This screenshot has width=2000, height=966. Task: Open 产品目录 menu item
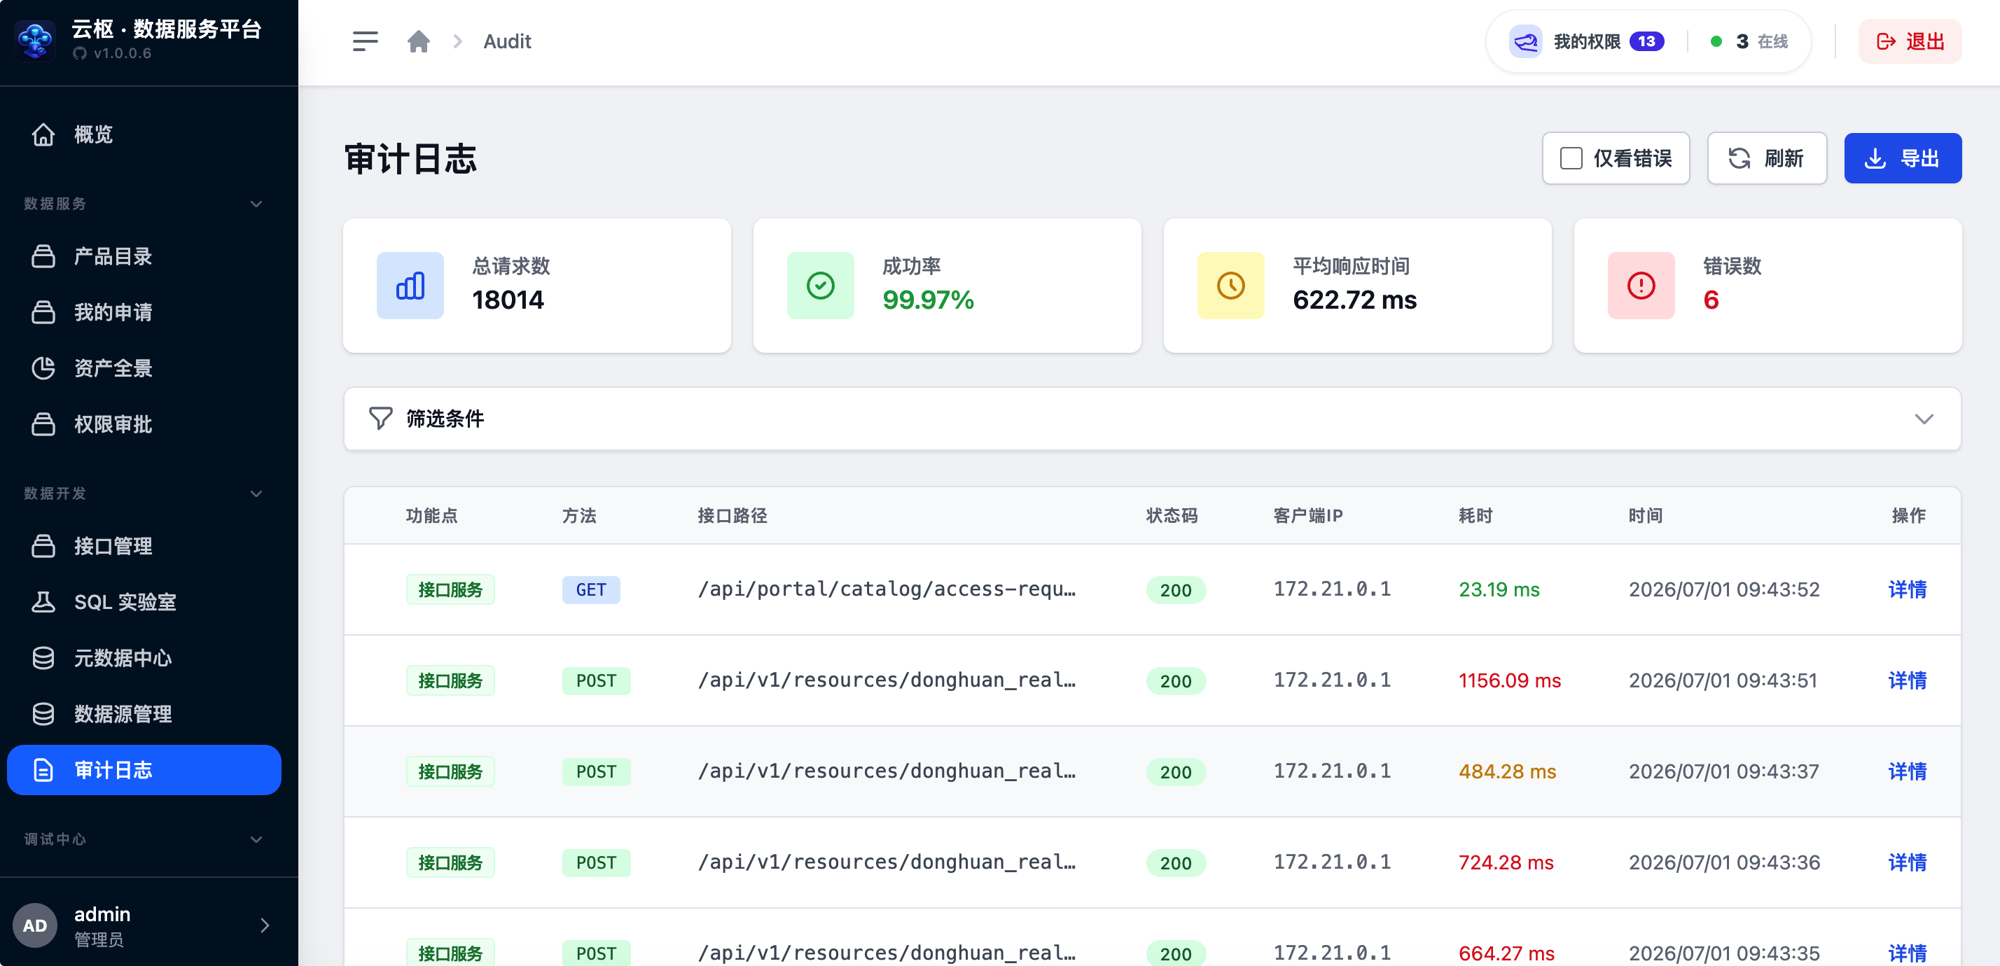pyautogui.click(x=144, y=256)
